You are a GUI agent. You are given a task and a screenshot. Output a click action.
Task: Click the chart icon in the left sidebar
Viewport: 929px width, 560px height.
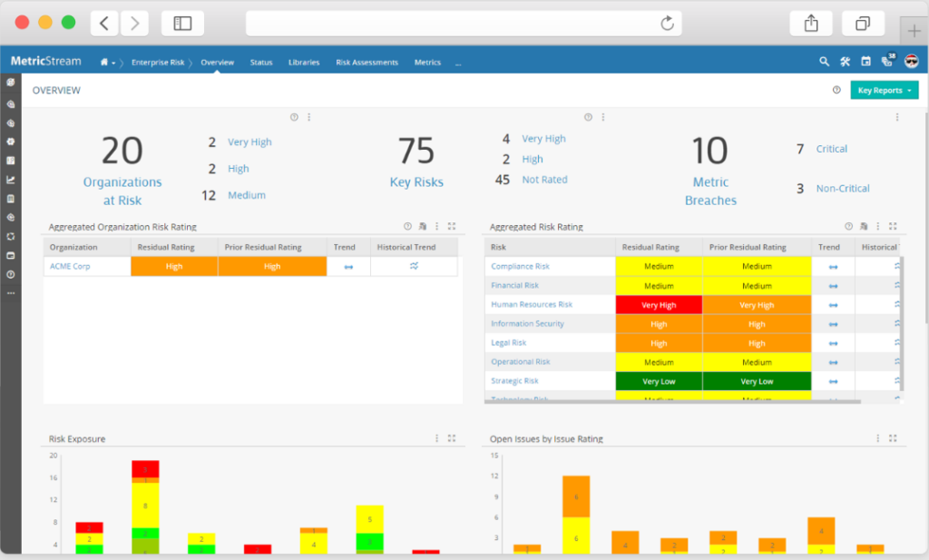point(11,179)
